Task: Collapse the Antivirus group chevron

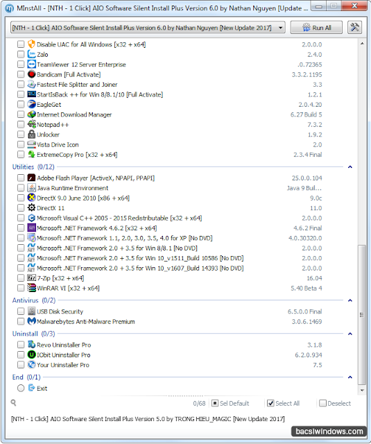Action: point(350,300)
